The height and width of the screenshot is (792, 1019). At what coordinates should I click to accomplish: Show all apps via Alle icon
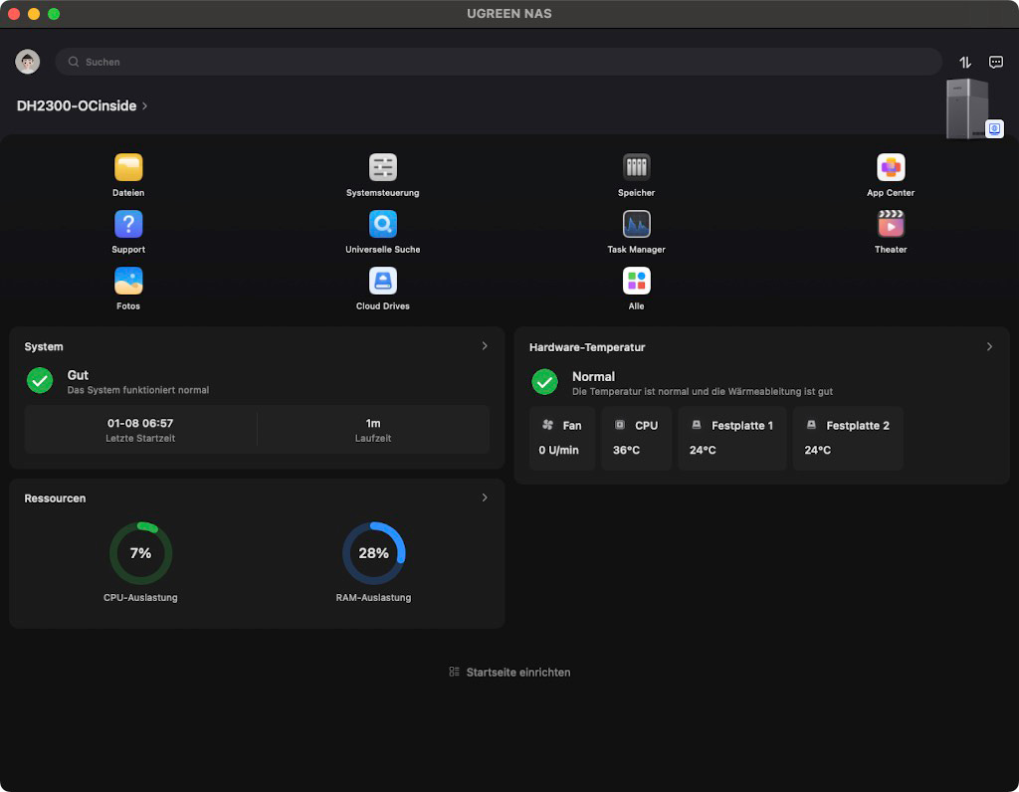point(637,281)
